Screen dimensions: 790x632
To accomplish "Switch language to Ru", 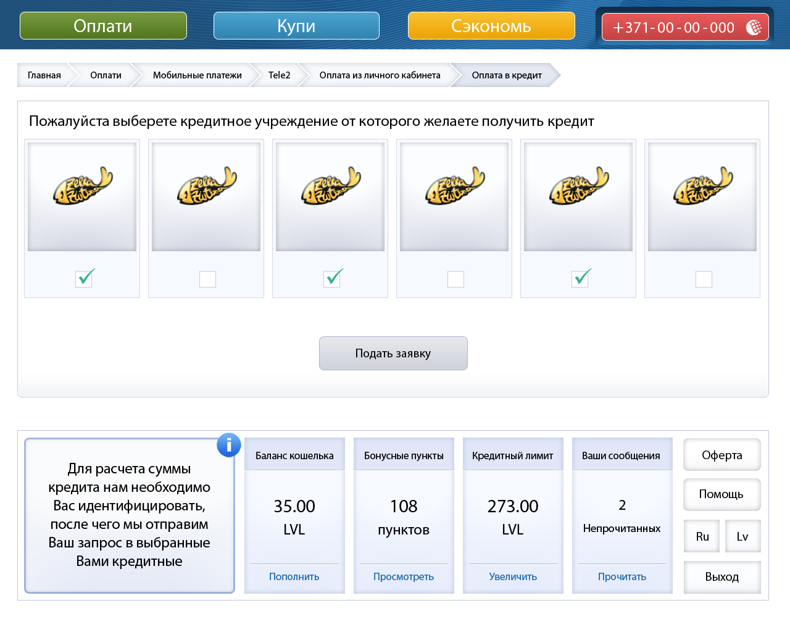I will 702,536.
